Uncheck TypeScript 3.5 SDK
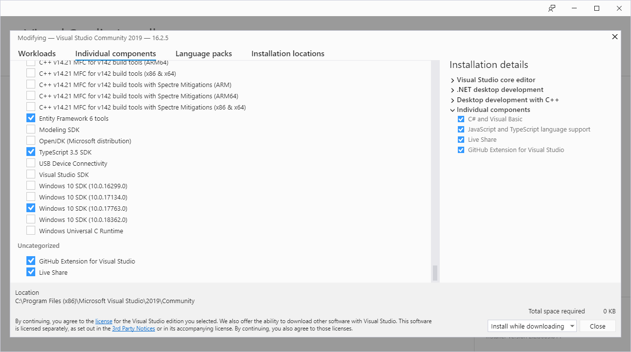 pyautogui.click(x=31, y=152)
